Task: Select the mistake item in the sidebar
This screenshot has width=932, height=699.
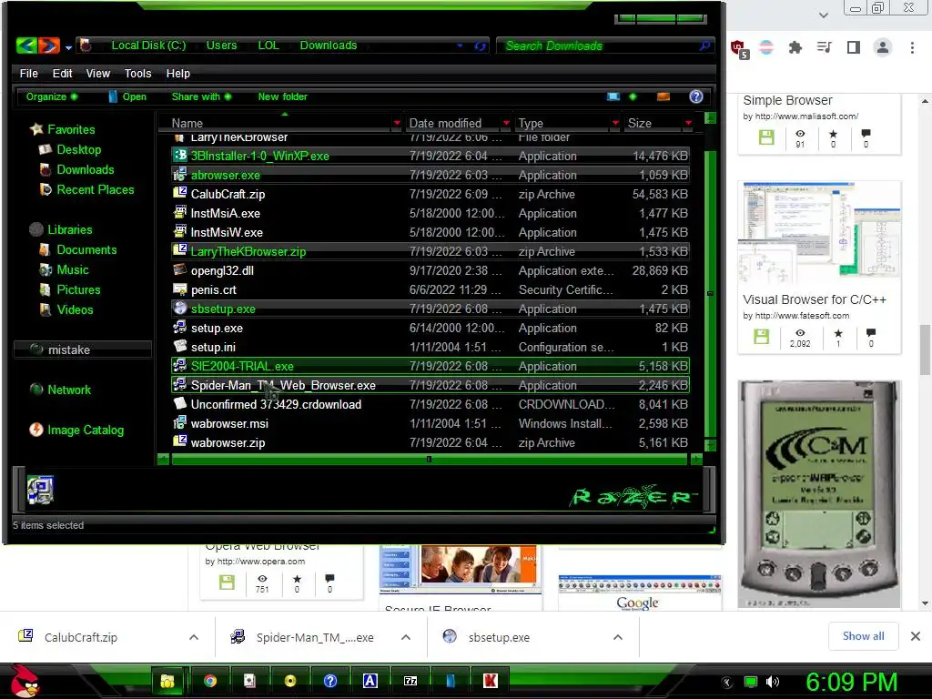Action: pyautogui.click(x=83, y=349)
